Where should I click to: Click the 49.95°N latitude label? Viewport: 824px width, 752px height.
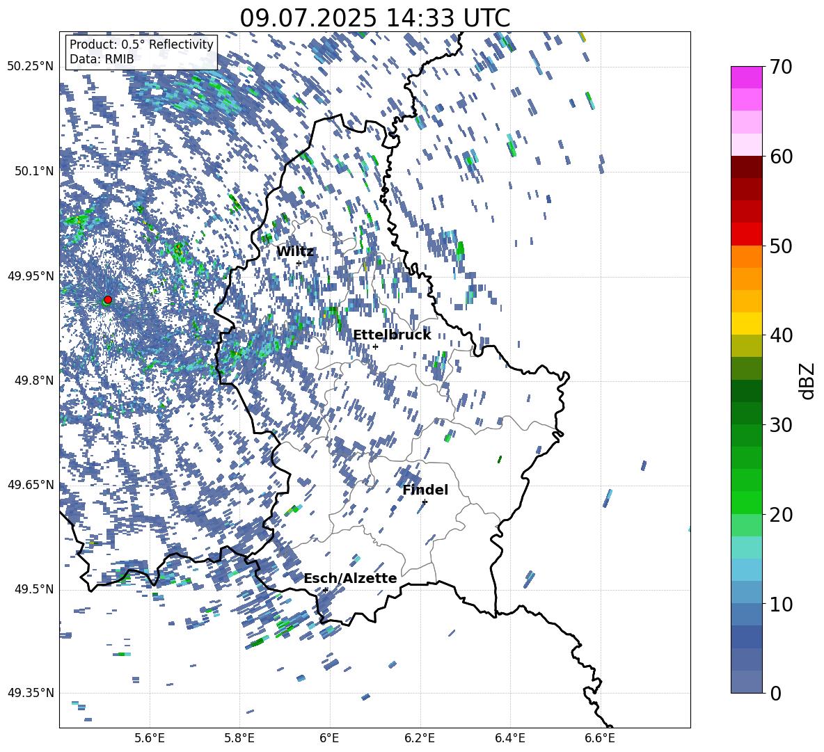(31, 275)
